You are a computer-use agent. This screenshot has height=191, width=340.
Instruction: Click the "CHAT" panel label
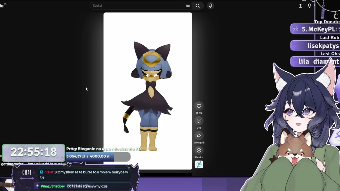pos(27,173)
